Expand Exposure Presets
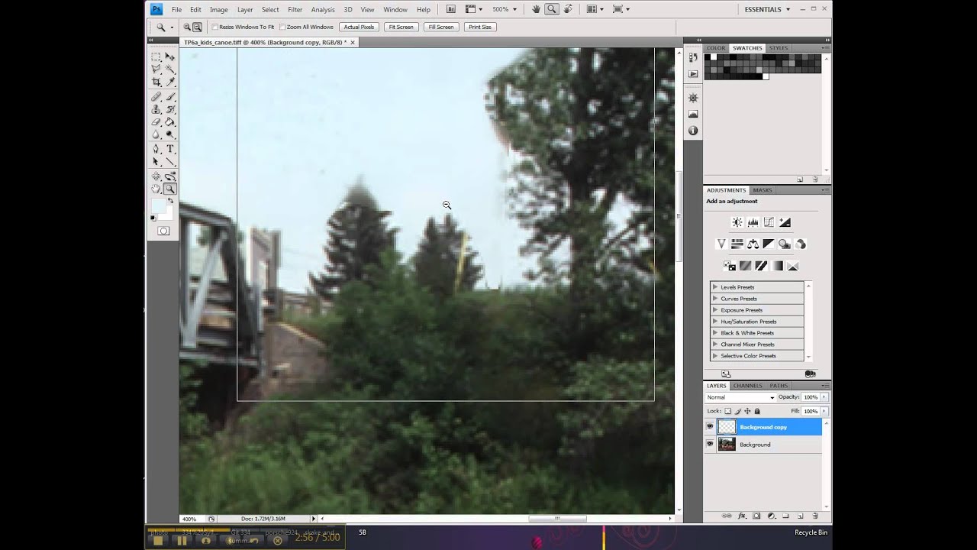The width and height of the screenshot is (977, 550). click(x=715, y=310)
